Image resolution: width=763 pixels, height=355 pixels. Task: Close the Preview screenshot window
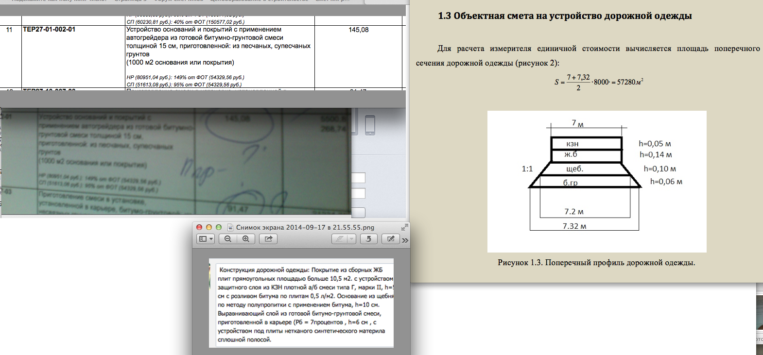click(x=199, y=227)
